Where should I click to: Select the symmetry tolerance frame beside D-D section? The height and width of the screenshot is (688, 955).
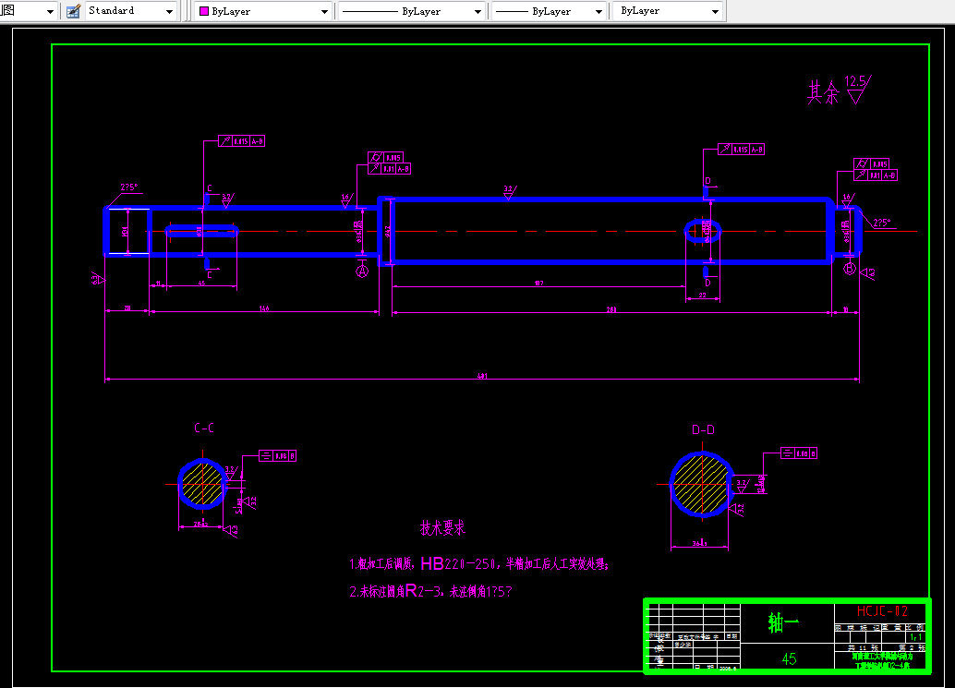pyautogui.click(x=799, y=453)
